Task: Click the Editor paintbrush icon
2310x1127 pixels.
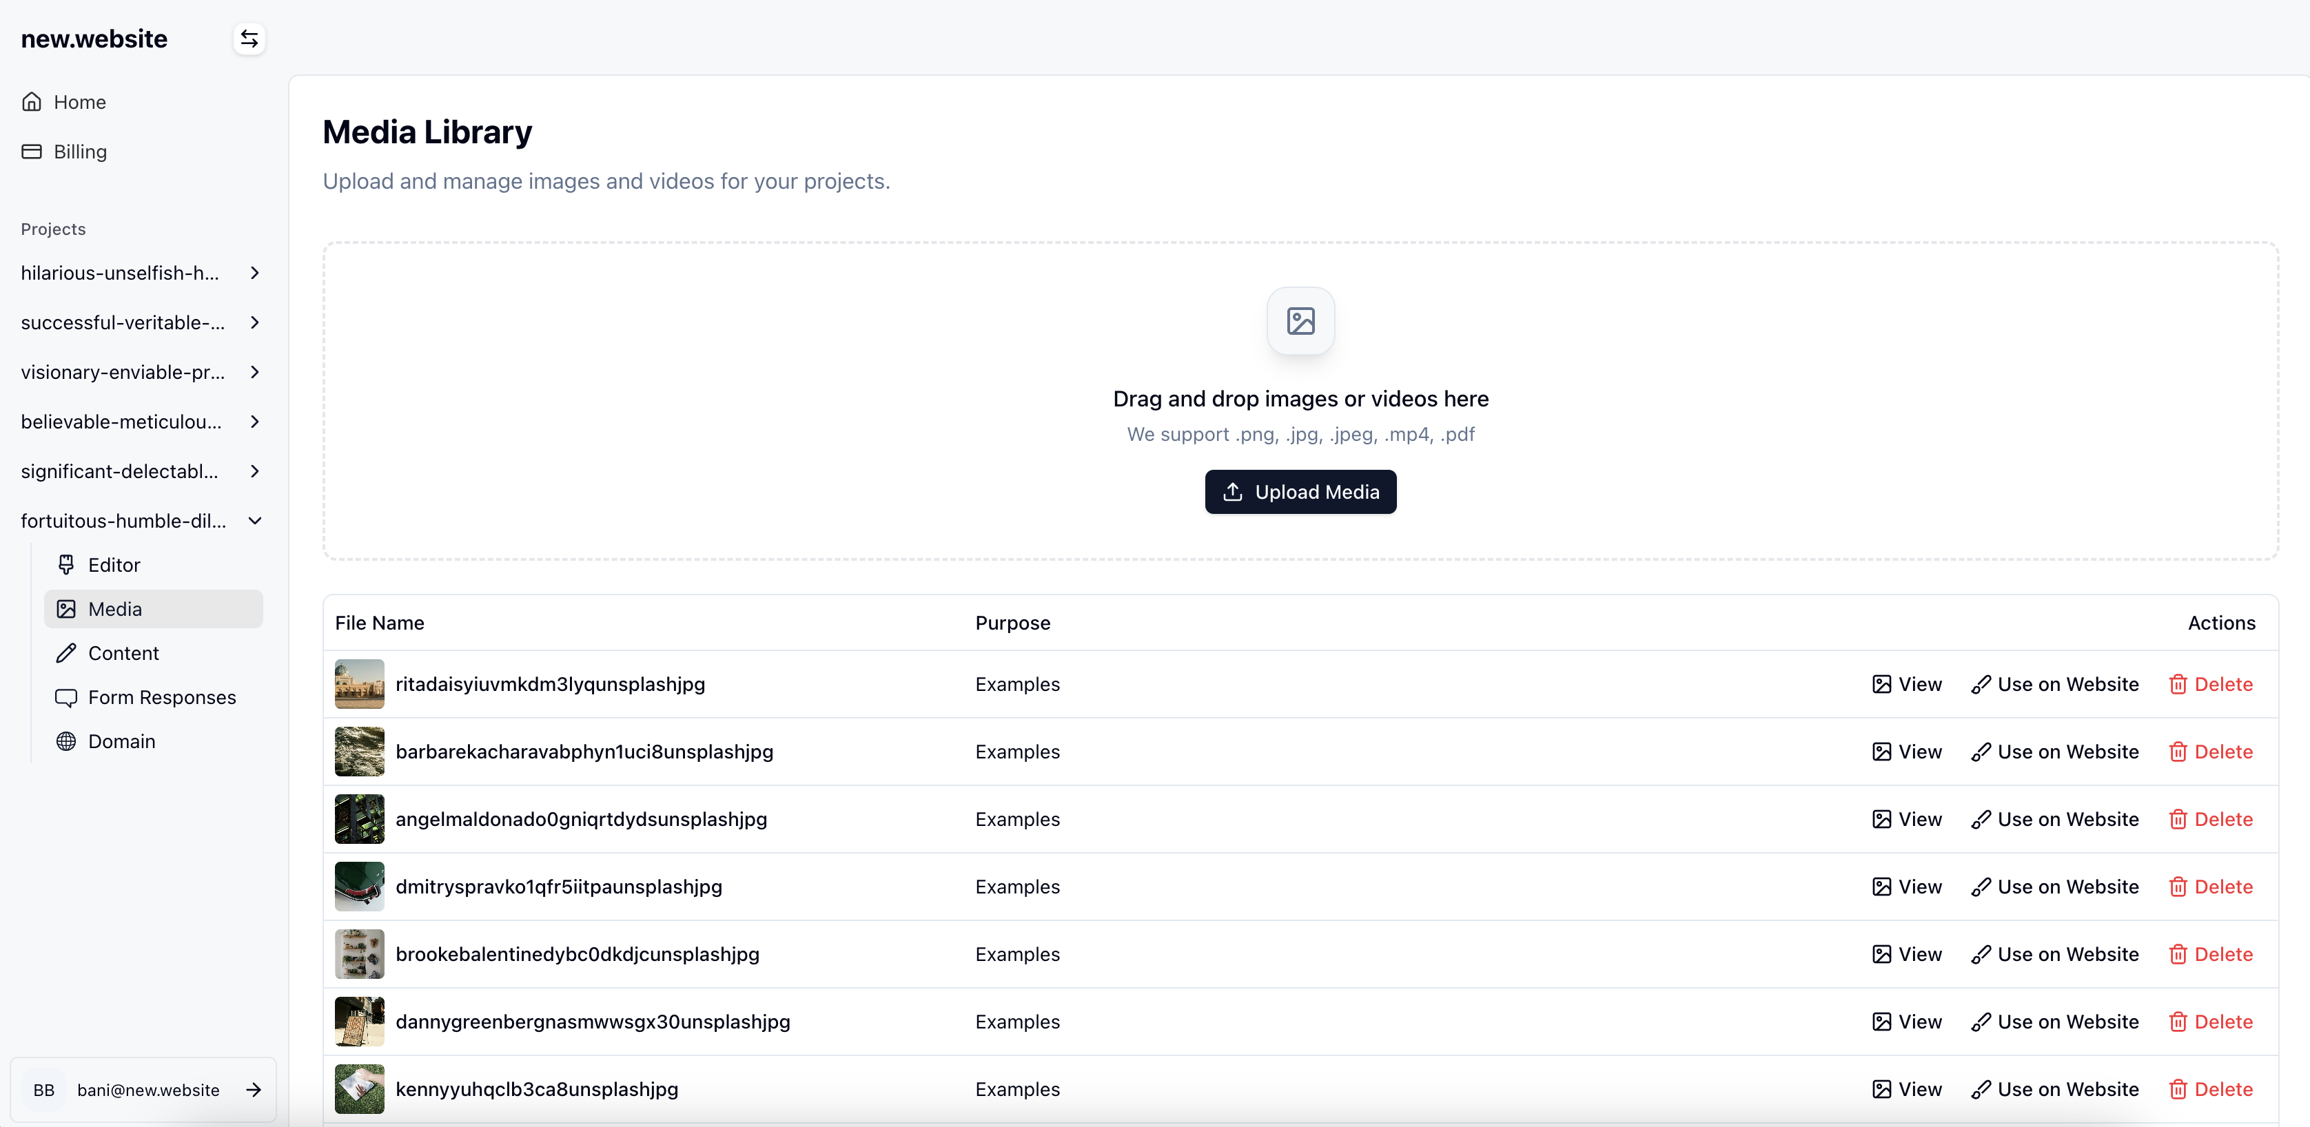Action: coord(66,565)
